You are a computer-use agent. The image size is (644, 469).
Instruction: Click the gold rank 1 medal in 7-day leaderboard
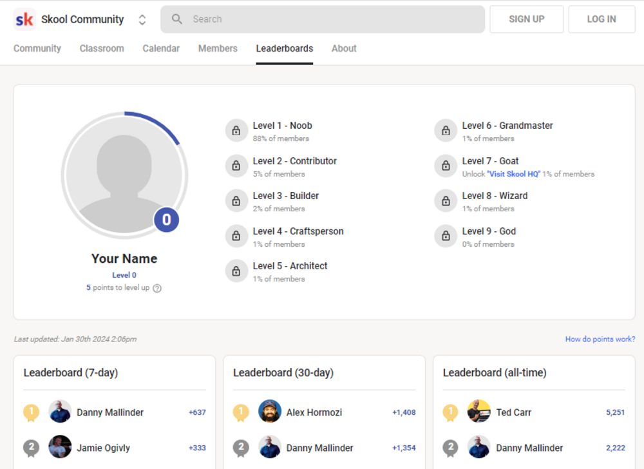click(x=31, y=413)
